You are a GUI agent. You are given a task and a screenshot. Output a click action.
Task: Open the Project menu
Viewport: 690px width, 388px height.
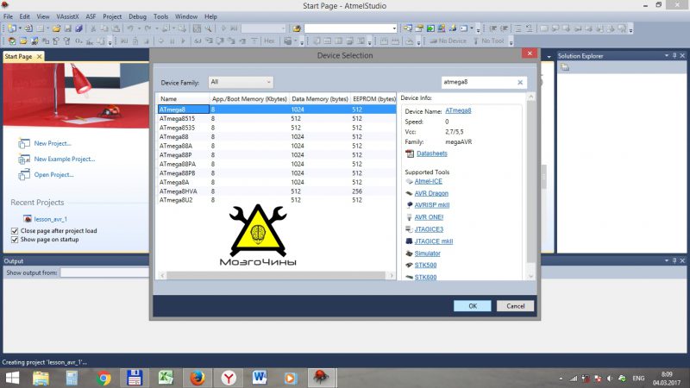point(112,16)
